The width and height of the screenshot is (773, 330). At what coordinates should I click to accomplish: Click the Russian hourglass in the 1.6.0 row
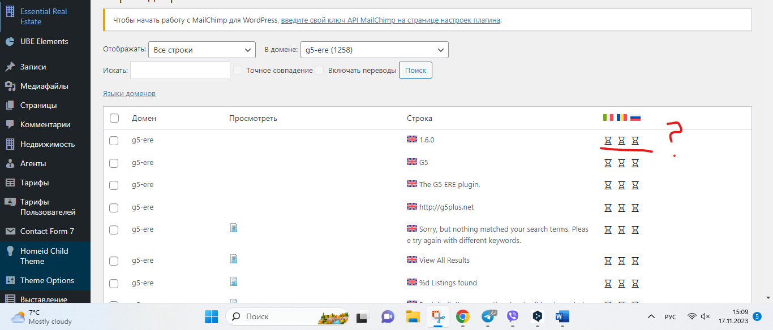(x=635, y=141)
